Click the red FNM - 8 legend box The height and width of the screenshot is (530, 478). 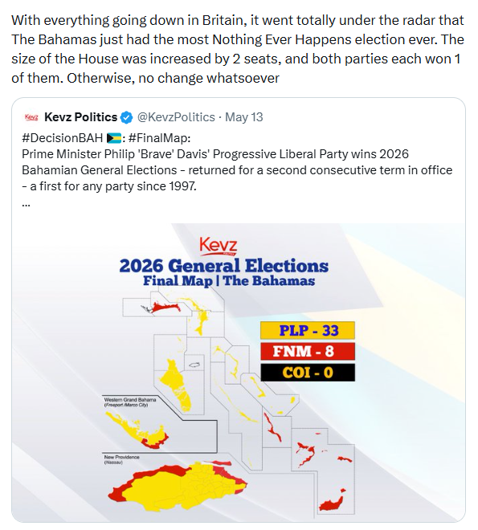click(308, 352)
